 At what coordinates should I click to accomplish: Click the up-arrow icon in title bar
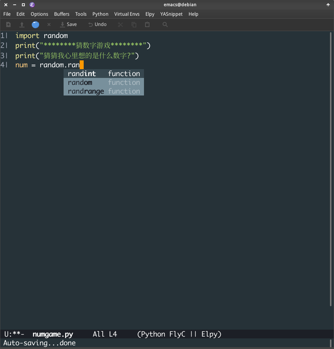coord(328,5)
